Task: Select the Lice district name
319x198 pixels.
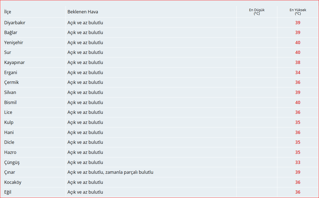Action: (x=8, y=112)
